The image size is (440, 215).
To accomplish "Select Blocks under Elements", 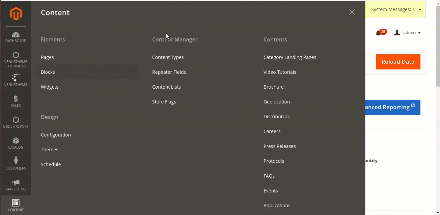I will click(48, 72).
